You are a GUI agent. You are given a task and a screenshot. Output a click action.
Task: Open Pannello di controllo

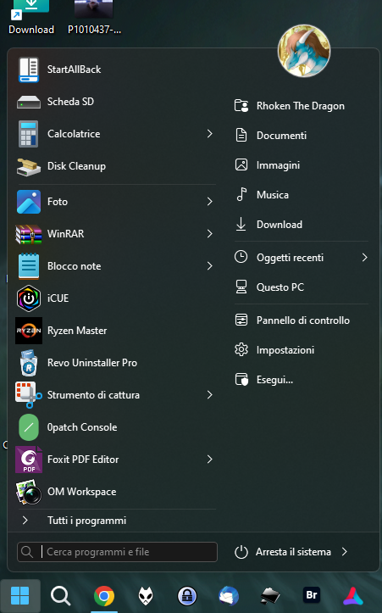point(301,320)
